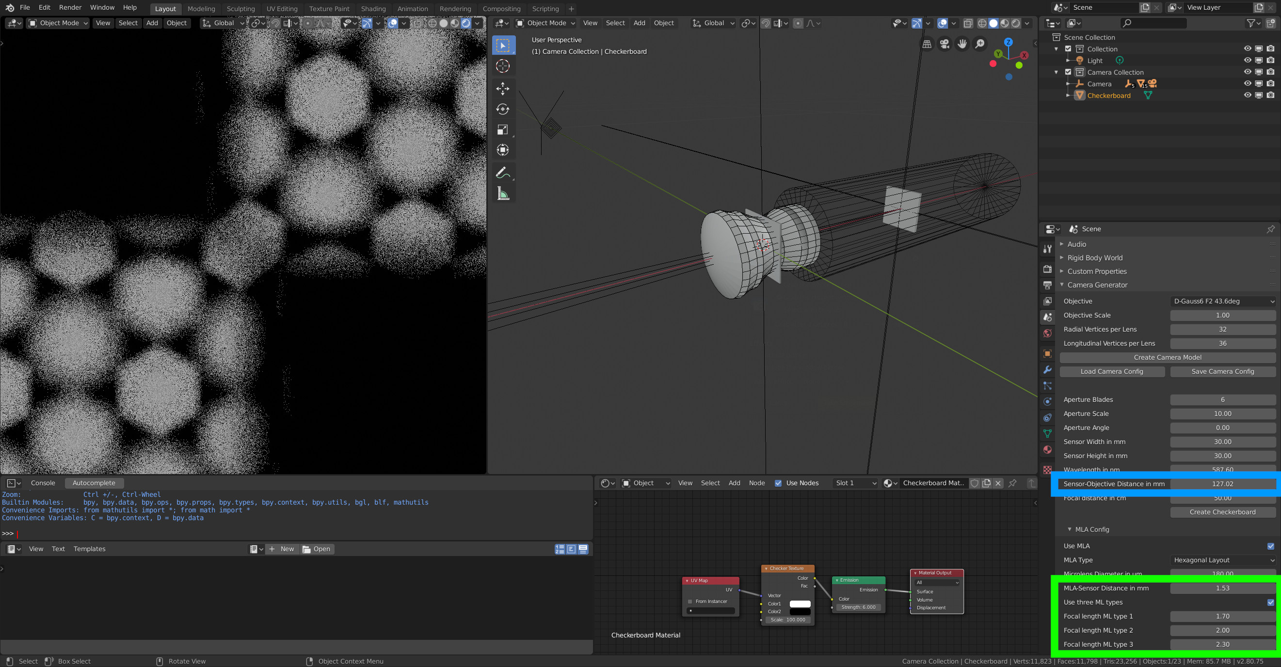1281x667 pixels.
Task: Open the MLA Type Hexagonal Layout dropdown
Action: (x=1222, y=560)
